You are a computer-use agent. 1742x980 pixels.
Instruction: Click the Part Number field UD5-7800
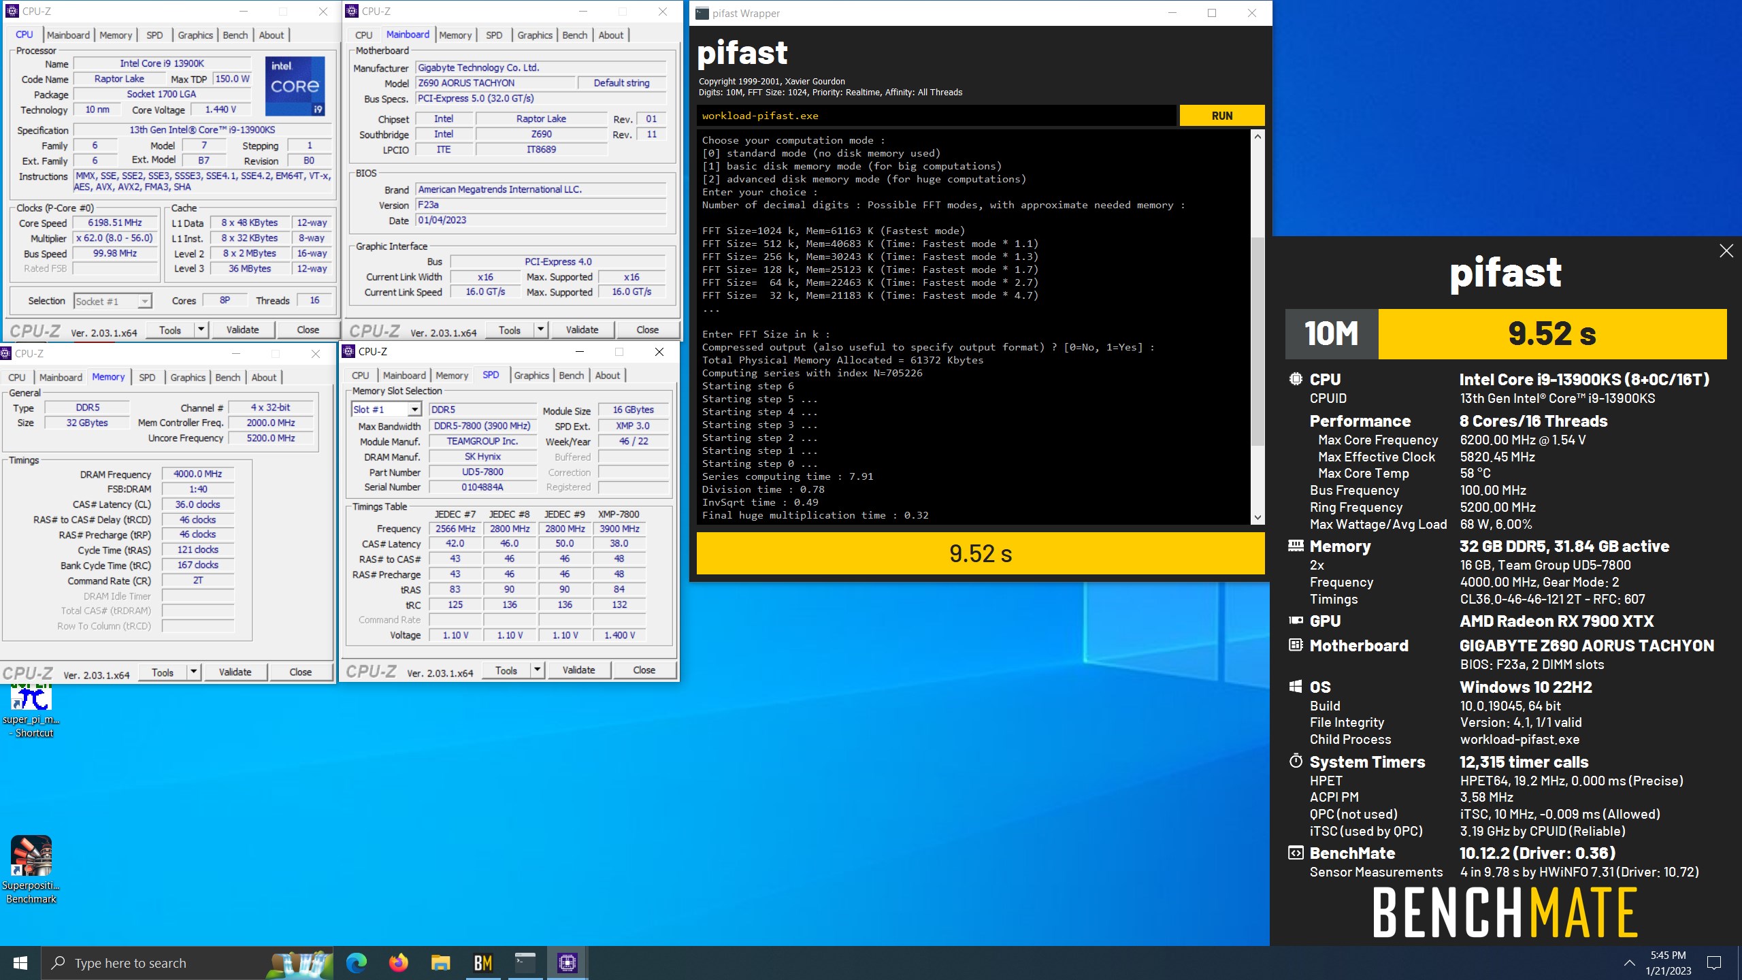pos(482,472)
